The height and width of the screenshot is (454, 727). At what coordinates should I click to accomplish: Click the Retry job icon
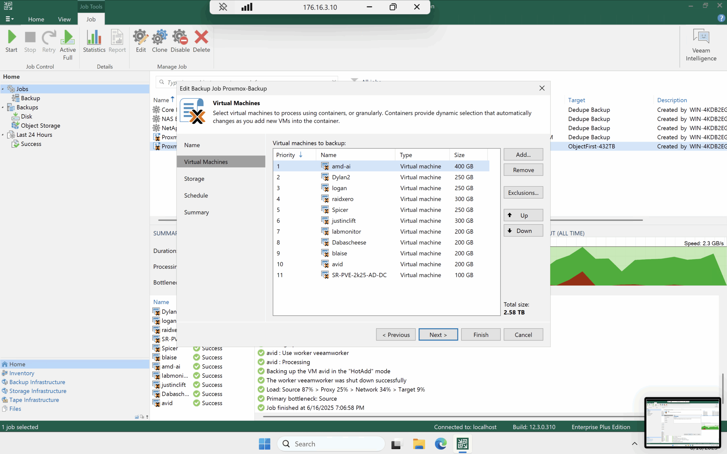49,41
